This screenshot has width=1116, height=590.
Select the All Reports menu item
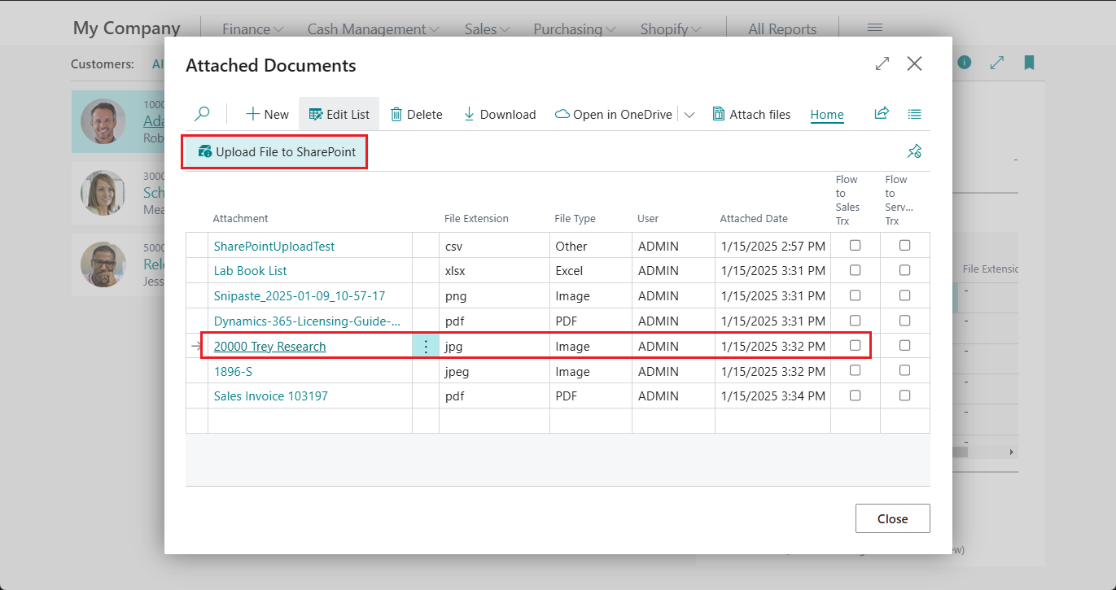pos(781,28)
